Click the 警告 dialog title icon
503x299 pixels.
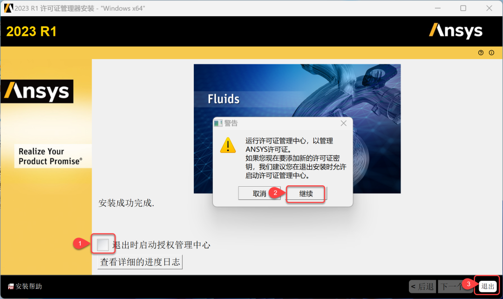pyautogui.click(x=218, y=123)
